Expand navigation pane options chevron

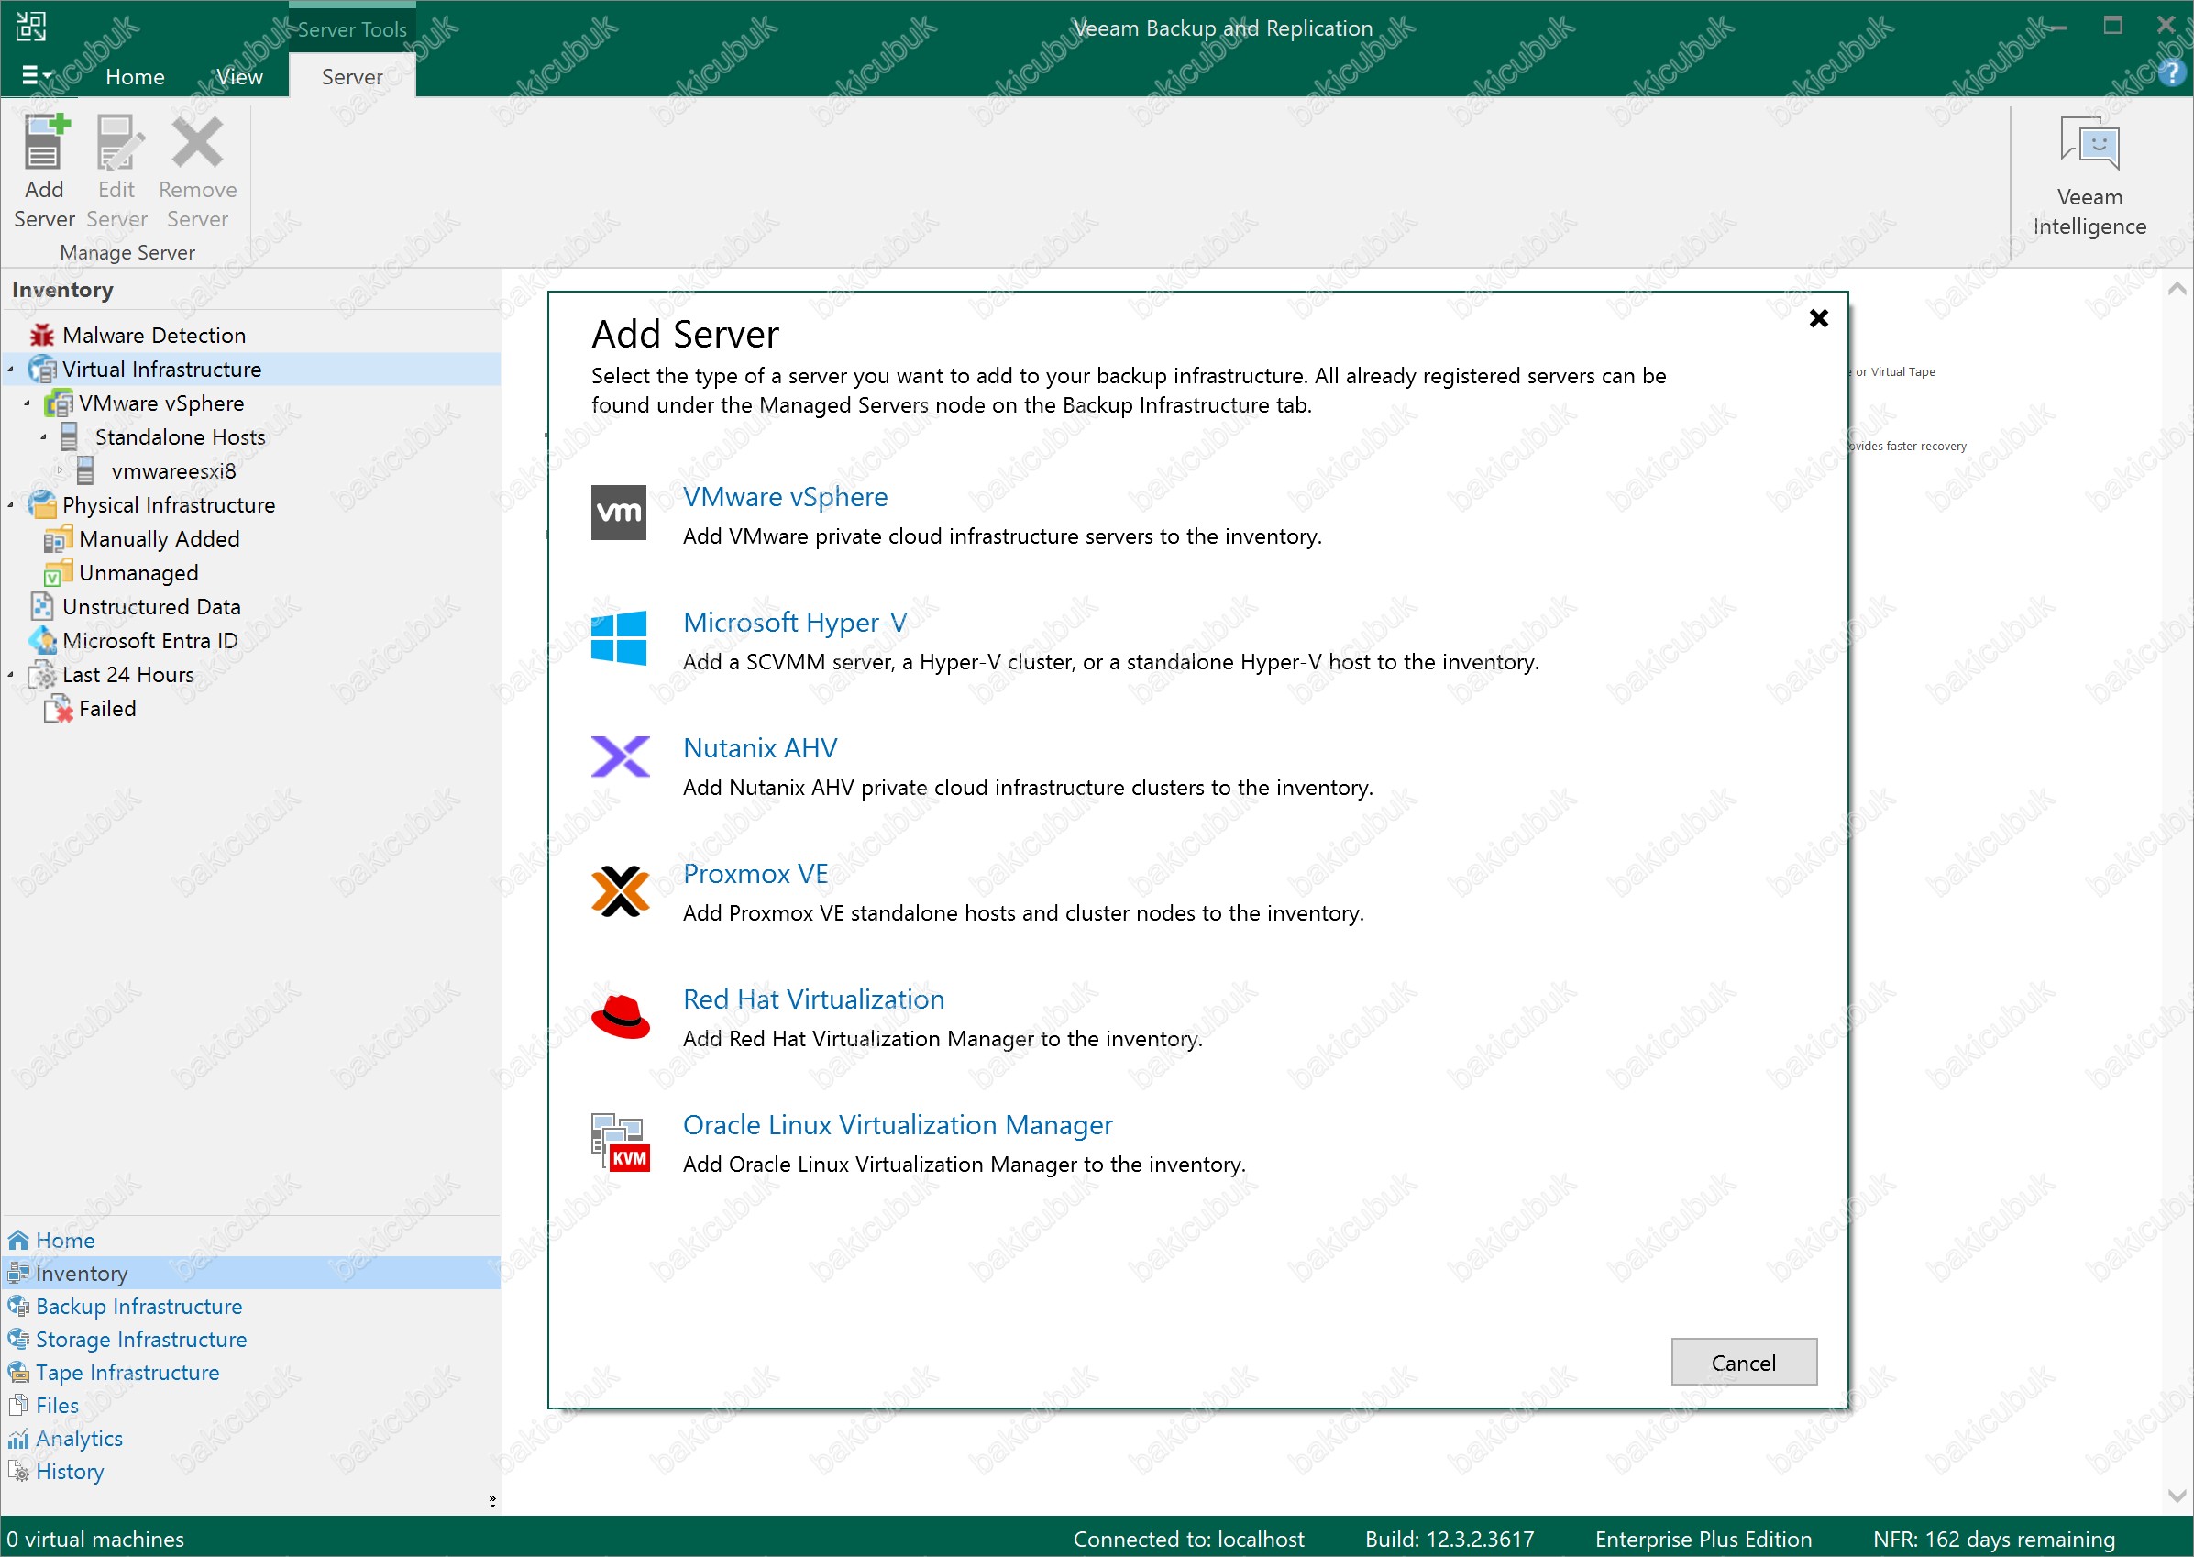pyautogui.click(x=492, y=1500)
